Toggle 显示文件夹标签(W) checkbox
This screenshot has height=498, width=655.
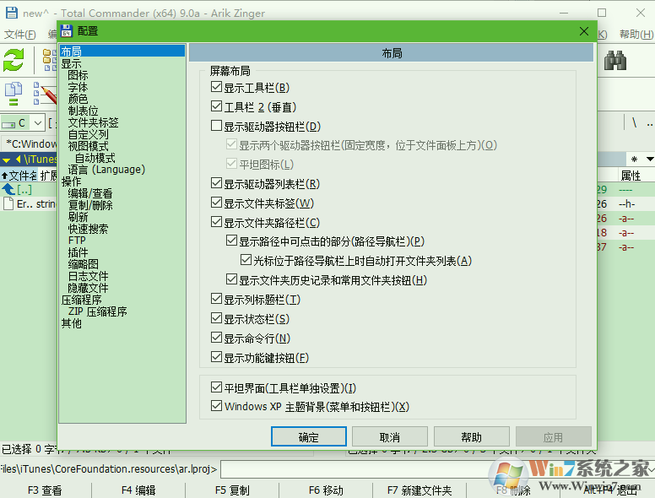tap(216, 203)
